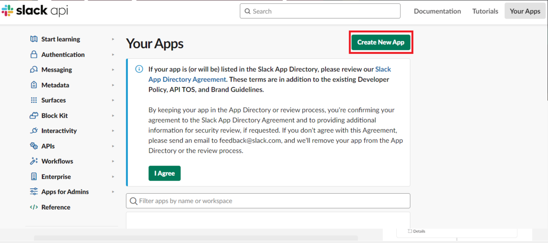
Task: Click the info icon in the agreement notice
Action: point(139,69)
